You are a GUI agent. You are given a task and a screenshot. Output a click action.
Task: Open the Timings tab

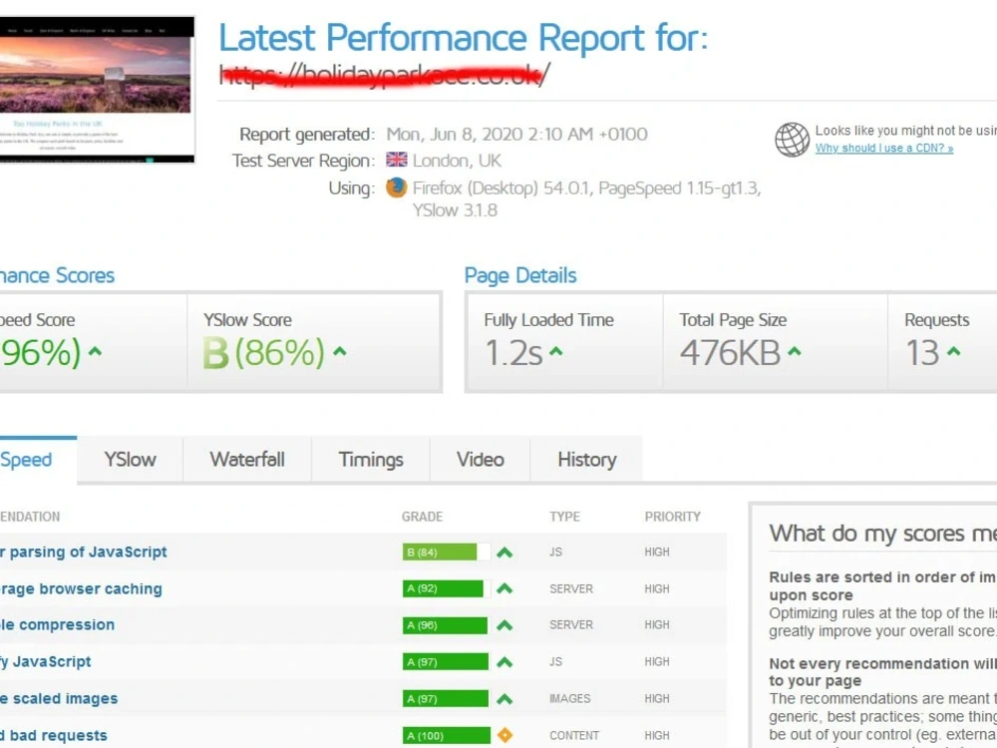click(x=371, y=459)
